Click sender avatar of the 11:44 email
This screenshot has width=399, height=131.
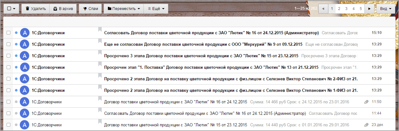[25, 113]
